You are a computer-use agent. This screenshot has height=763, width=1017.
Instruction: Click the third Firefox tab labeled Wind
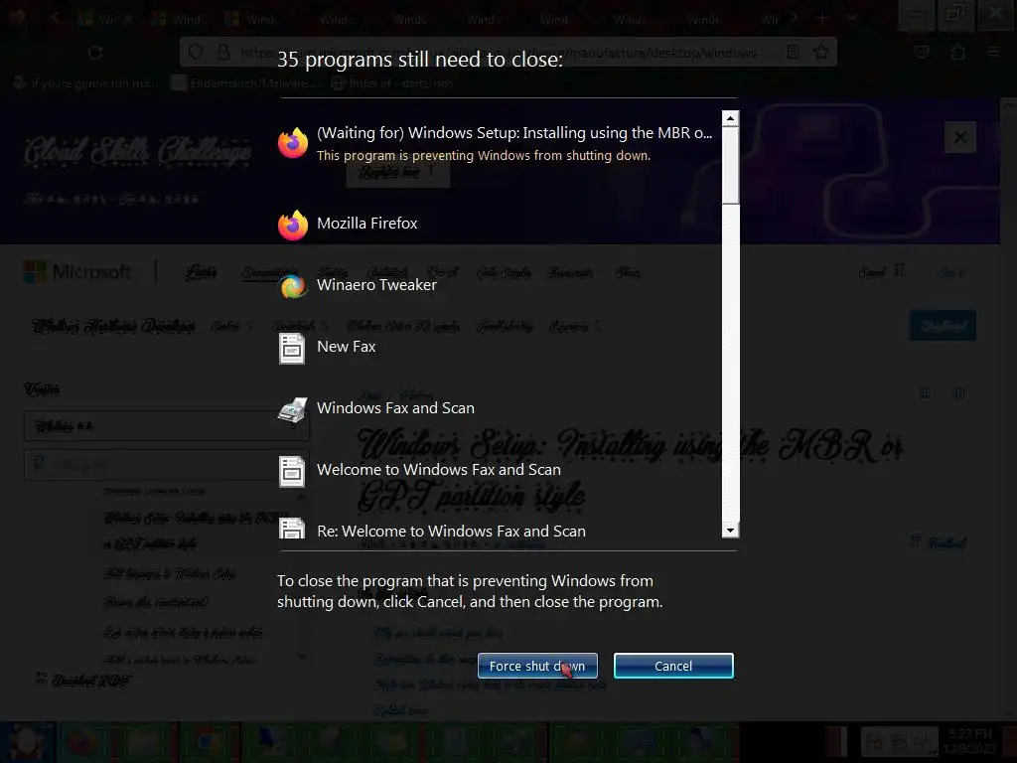[254, 20]
